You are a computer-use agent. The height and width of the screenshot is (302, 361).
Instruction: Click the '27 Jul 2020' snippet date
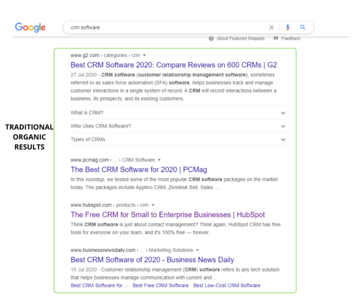coord(84,75)
